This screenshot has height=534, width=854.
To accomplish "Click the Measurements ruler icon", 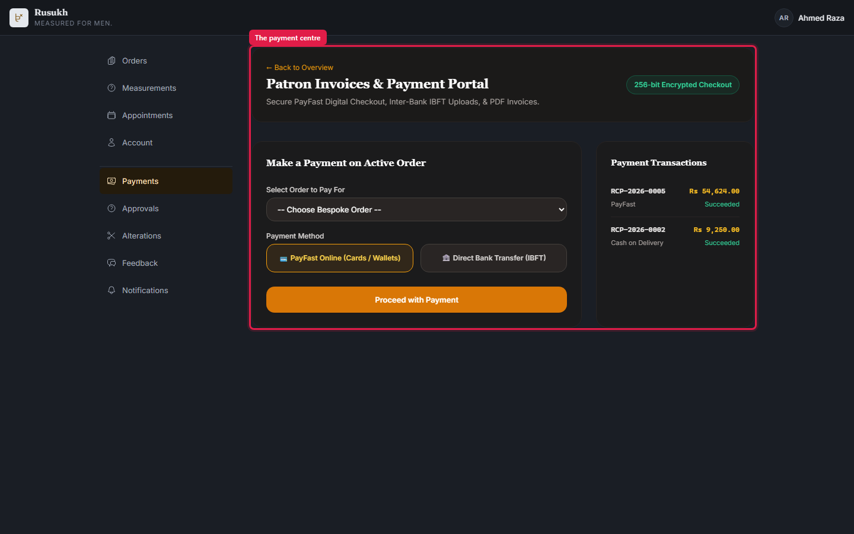I will (111, 88).
